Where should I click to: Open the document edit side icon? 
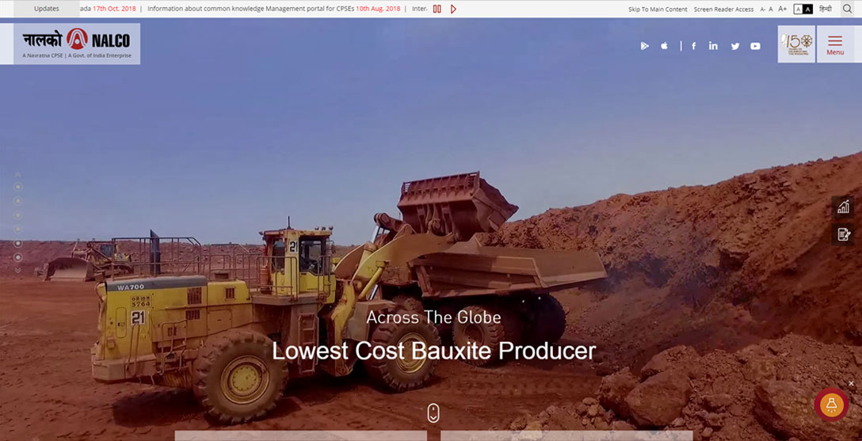pyautogui.click(x=843, y=234)
